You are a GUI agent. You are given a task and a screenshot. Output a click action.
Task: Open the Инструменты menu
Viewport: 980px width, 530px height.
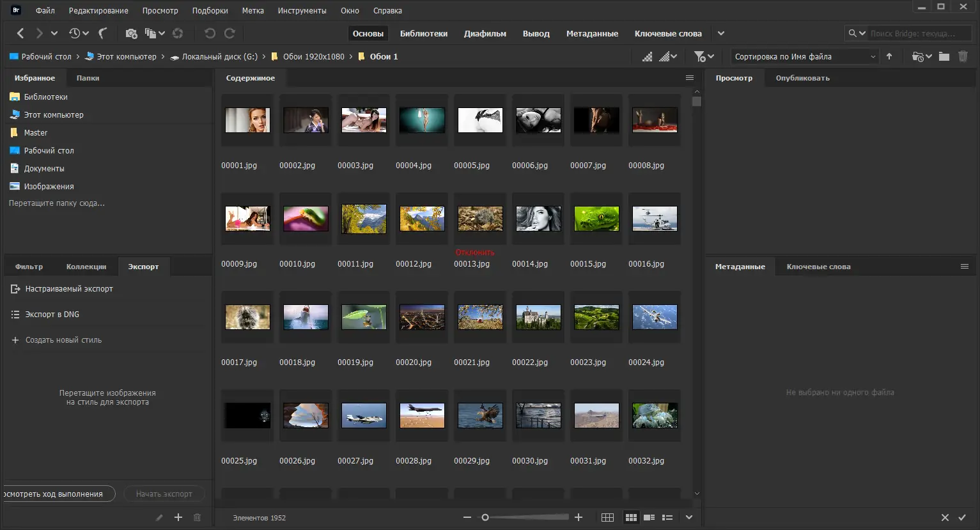pos(302,10)
